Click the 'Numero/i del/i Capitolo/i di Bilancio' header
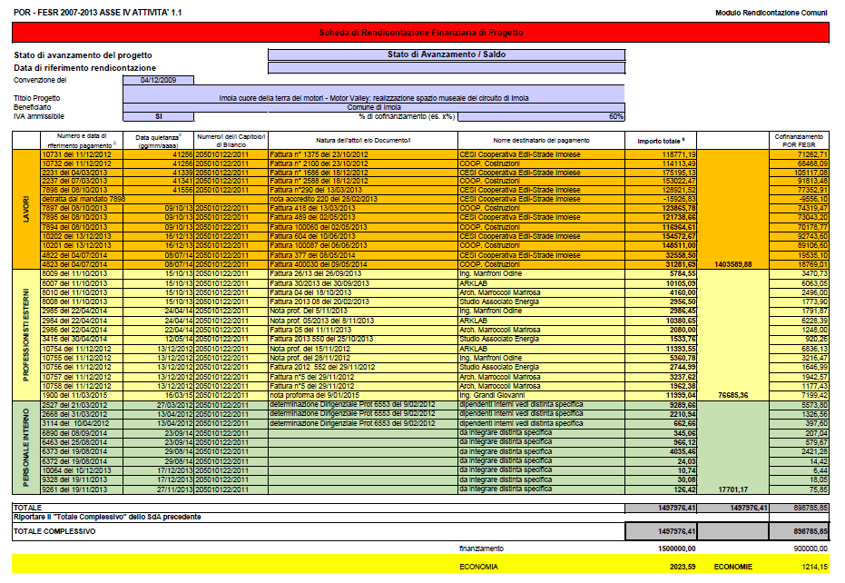 231,140
